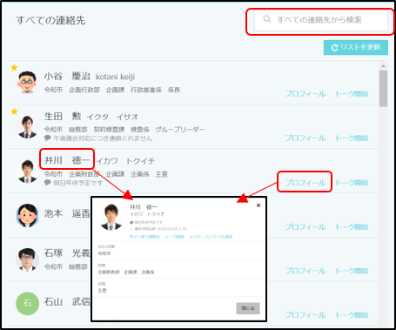Click the name 石山 武信
Viewport: 396px width, 330px height.
67,302
